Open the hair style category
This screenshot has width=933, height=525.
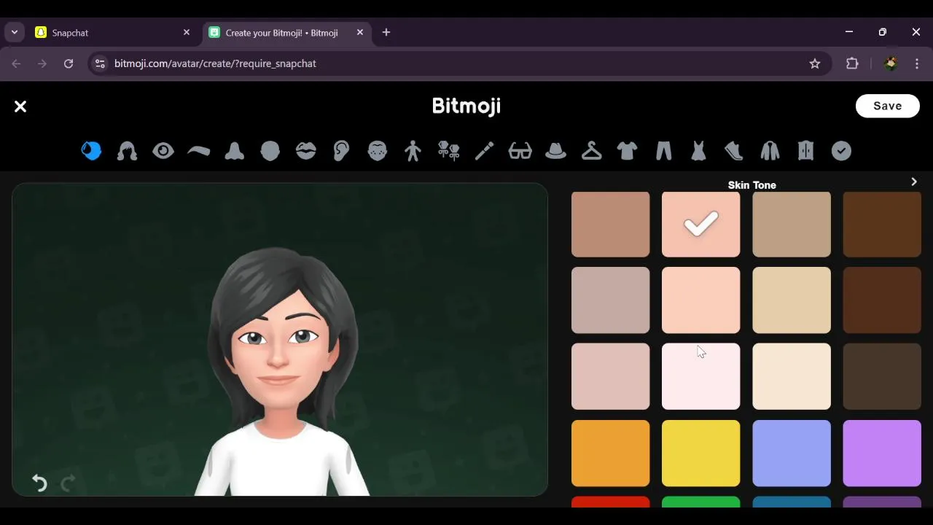tap(127, 151)
